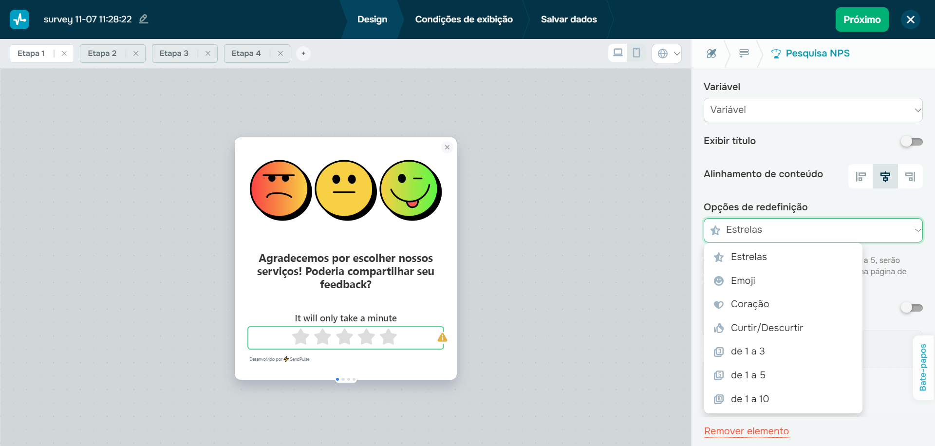Choose Curtir/Descurtir option from list

[x=783, y=328]
